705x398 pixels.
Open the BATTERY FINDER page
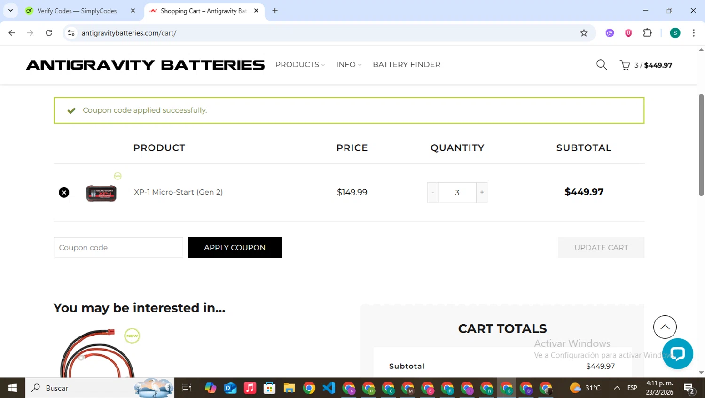point(407,65)
